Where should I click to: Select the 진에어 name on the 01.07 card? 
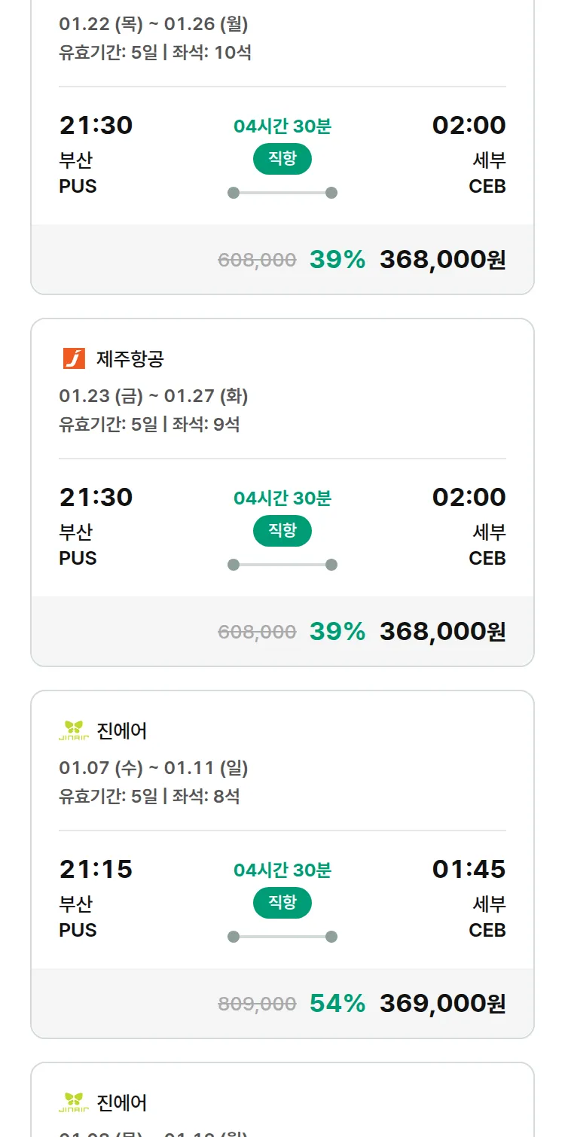click(x=121, y=731)
